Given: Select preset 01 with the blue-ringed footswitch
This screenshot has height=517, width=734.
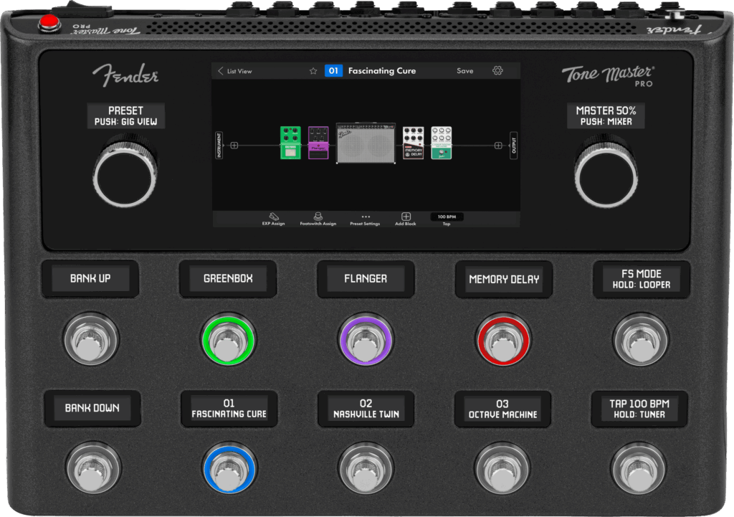Looking at the screenshot, I should (x=229, y=468).
